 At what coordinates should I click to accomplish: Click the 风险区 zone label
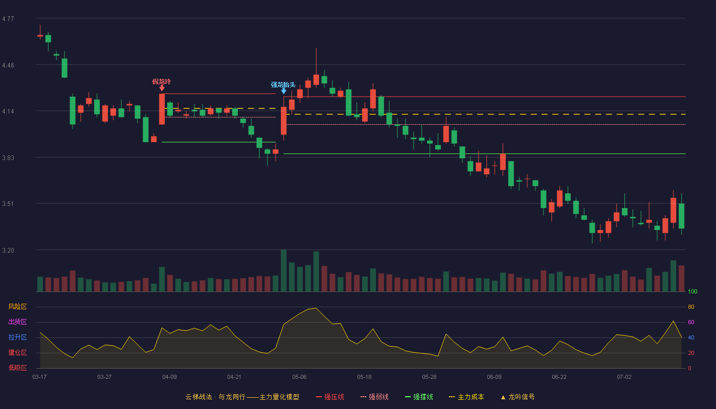click(x=17, y=307)
